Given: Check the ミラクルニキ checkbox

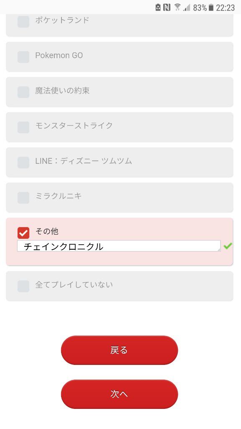Looking at the screenshot, I should pos(23,198).
